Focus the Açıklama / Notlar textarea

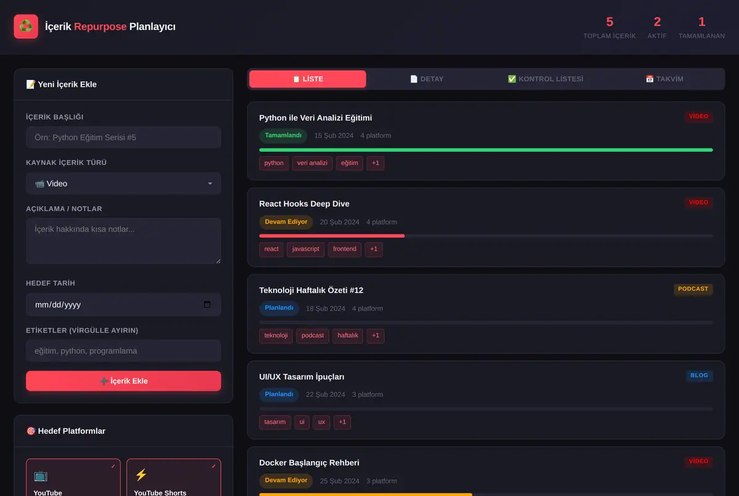123,241
